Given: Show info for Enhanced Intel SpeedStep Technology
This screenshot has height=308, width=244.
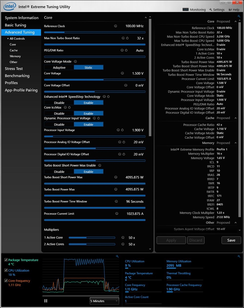Looking at the screenshot, I should 104,97.
